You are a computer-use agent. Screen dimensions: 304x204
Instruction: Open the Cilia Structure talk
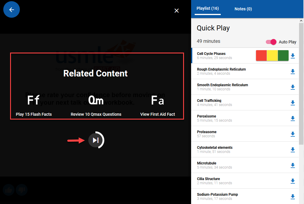[245, 181]
